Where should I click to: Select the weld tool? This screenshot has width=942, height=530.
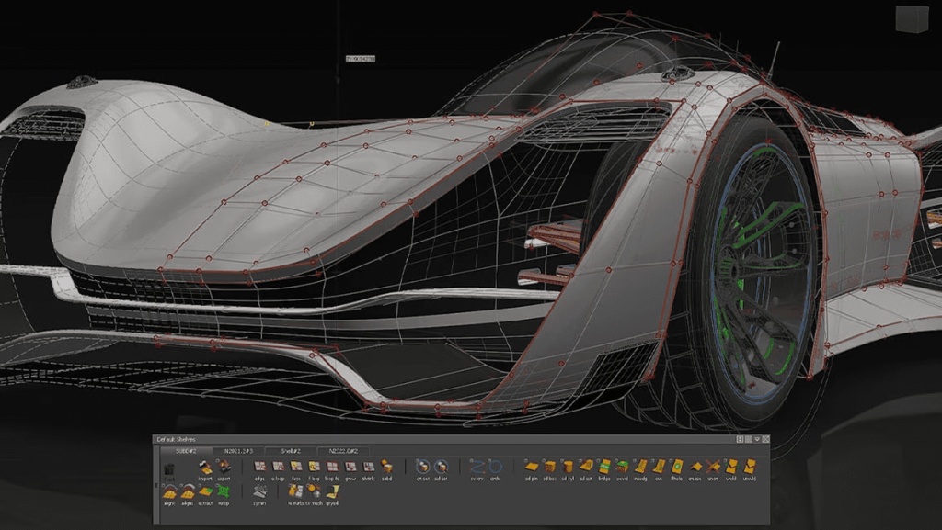click(730, 465)
